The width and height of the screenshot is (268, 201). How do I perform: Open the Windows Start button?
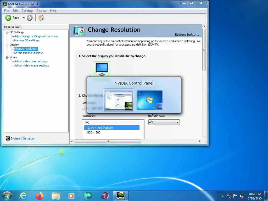(7, 196)
